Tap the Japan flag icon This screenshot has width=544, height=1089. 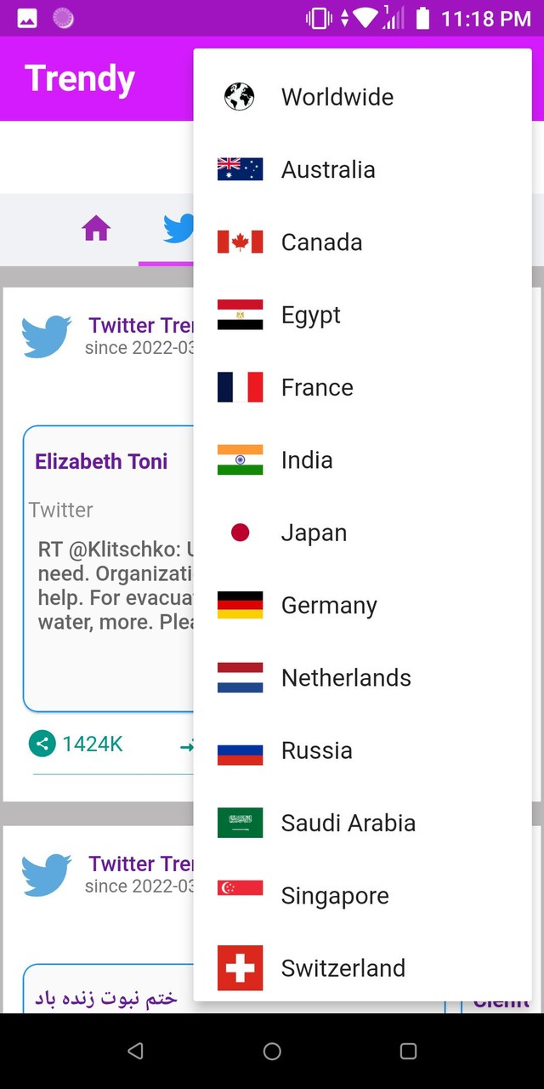click(240, 533)
